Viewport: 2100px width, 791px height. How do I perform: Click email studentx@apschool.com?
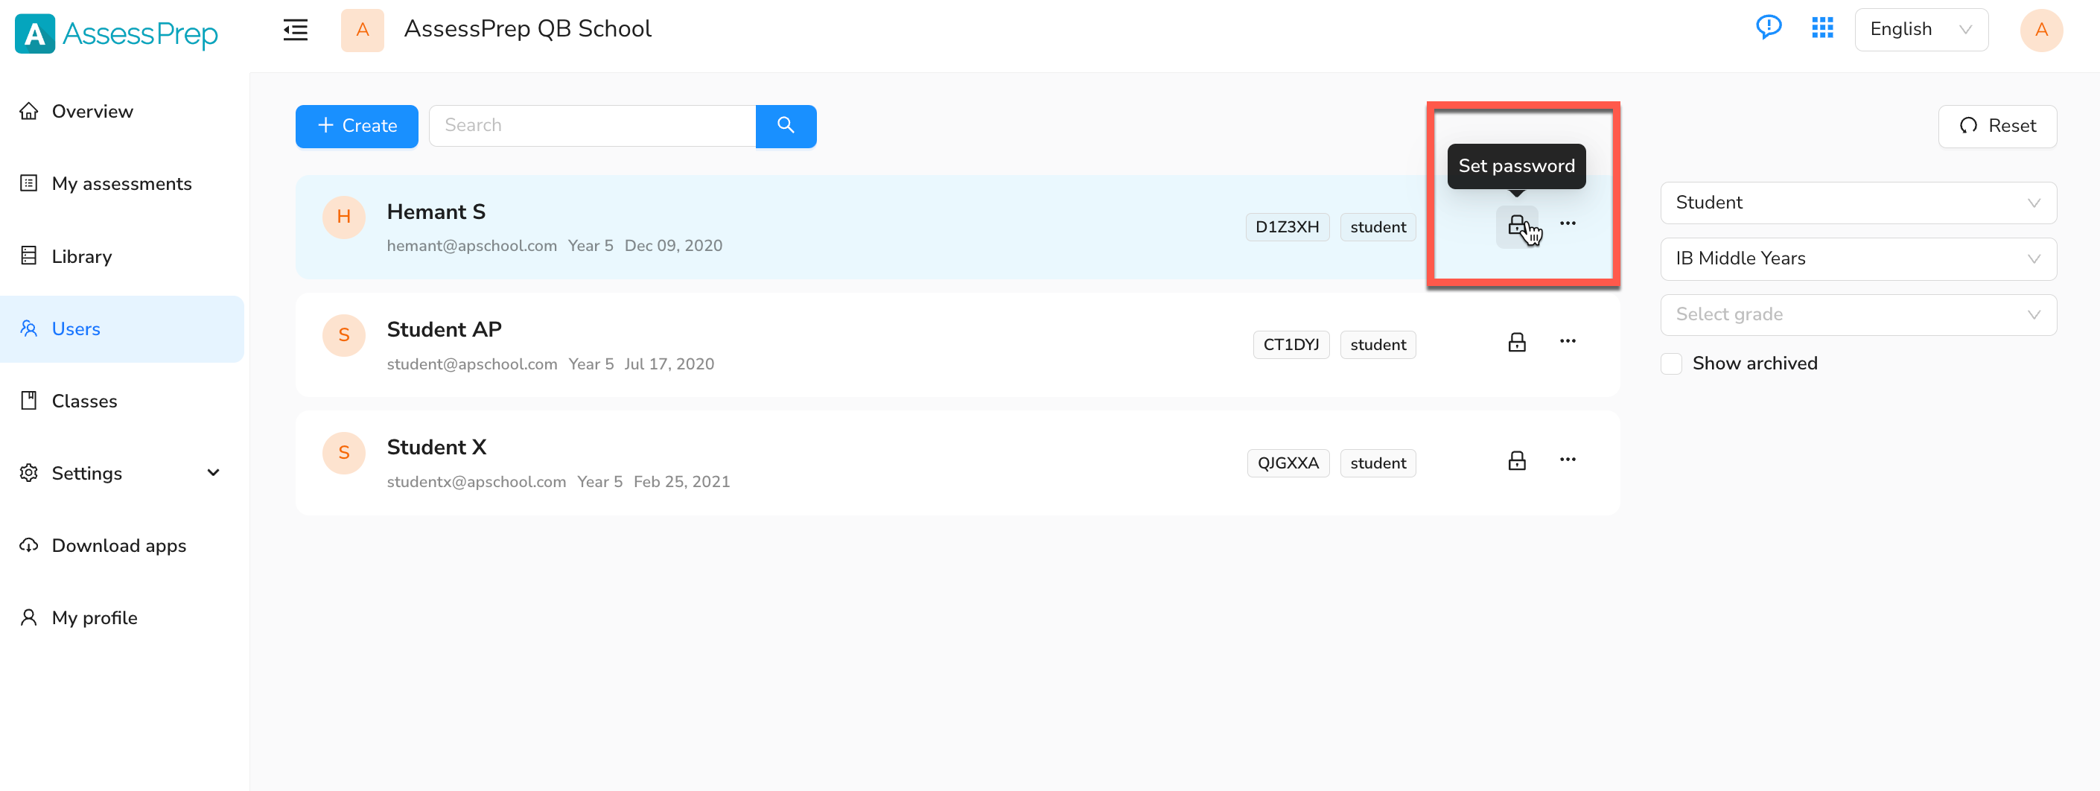pyautogui.click(x=476, y=482)
